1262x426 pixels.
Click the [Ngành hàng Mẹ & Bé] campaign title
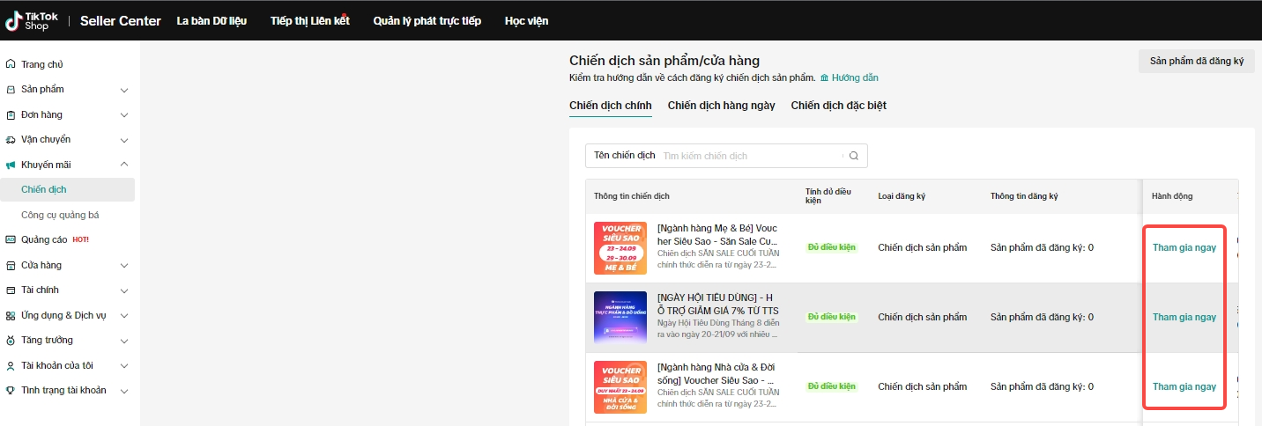click(717, 234)
